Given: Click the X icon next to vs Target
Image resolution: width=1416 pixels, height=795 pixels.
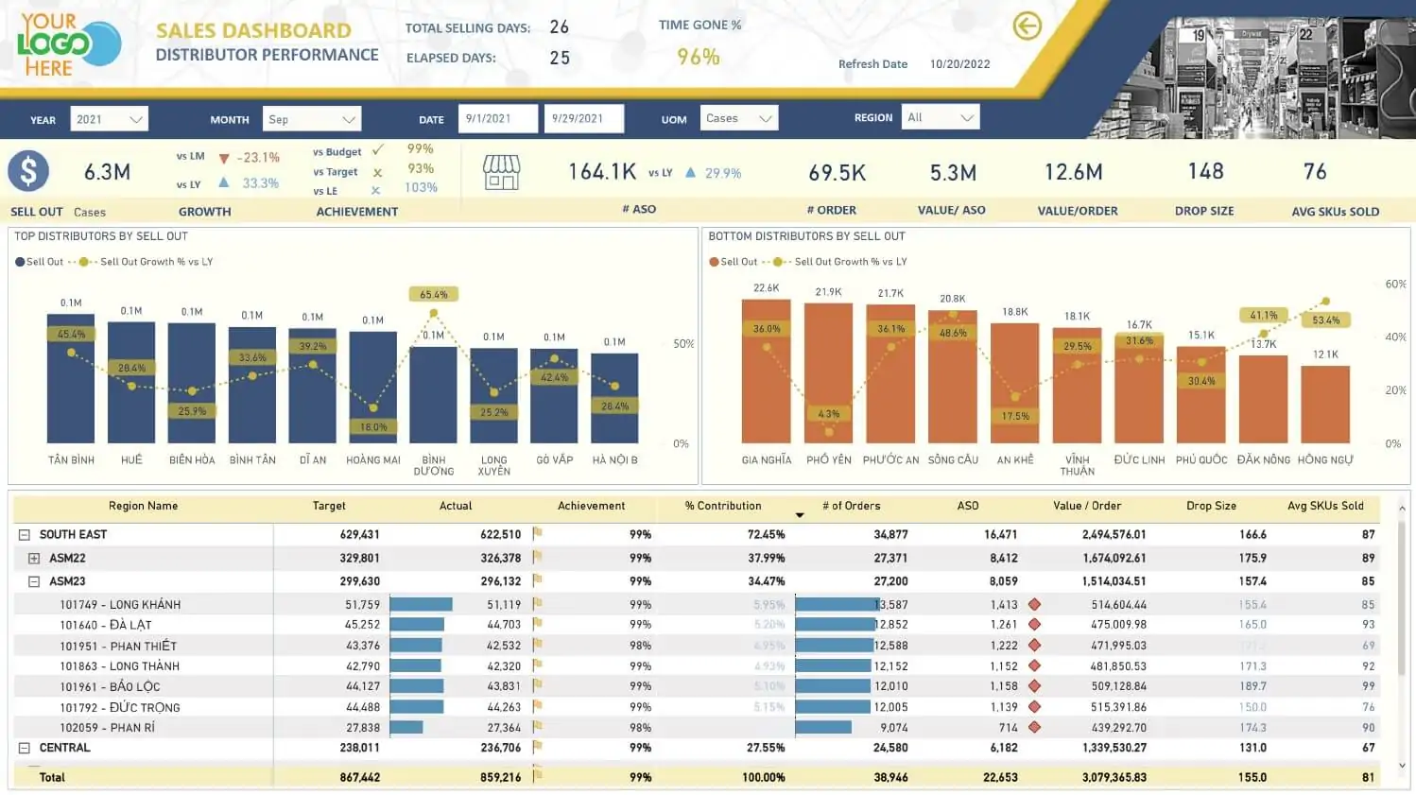Looking at the screenshot, I should [377, 172].
